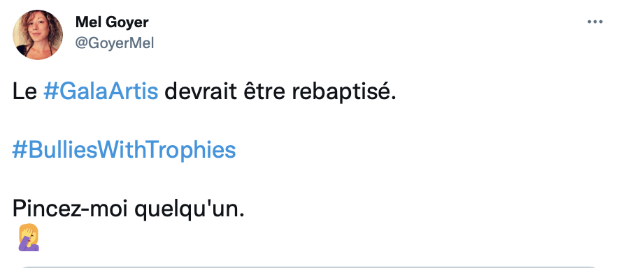621x268 pixels.
Task: Select the word 'rebaptisé' in the tweet
Action: coord(342,92)
